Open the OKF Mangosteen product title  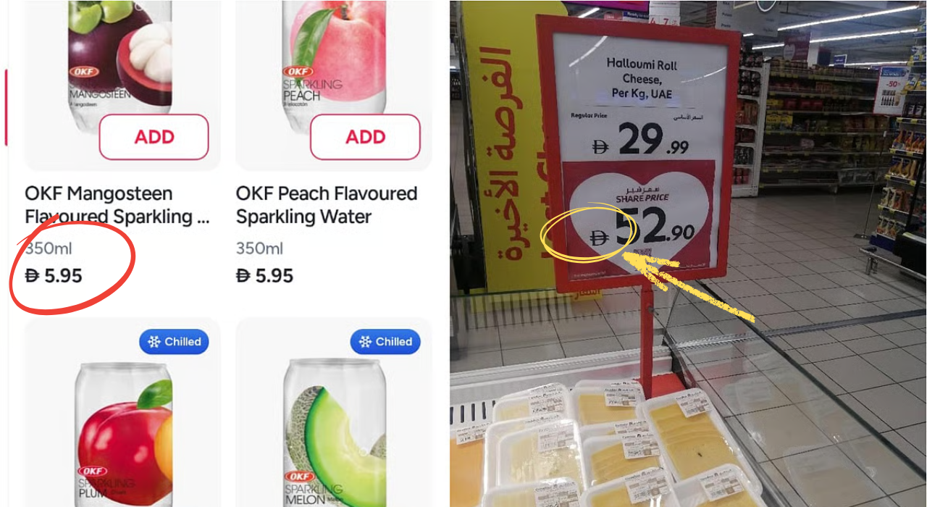click(x=117, y=205)
